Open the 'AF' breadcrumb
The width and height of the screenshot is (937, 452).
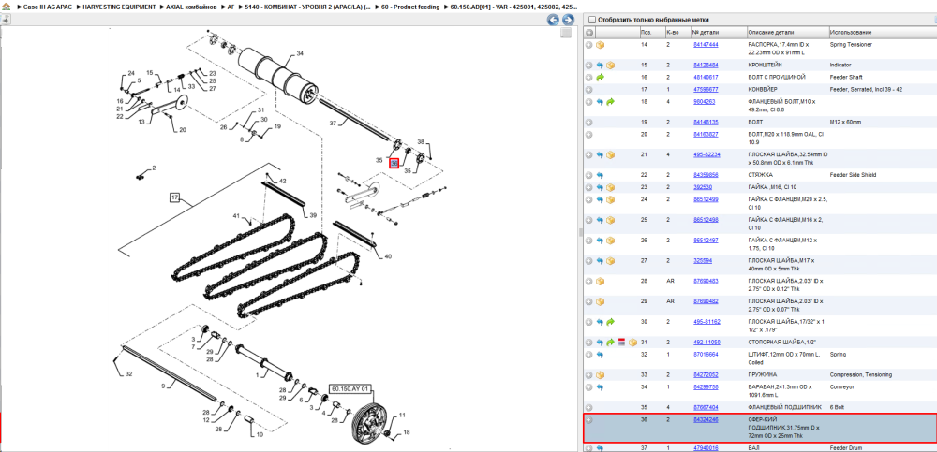point(231,7)
